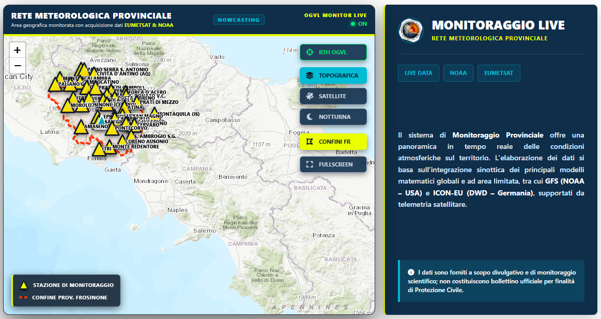Click 'Mondragone' label on the map
This screenshot has height=319, width=601.
[150, 181]
